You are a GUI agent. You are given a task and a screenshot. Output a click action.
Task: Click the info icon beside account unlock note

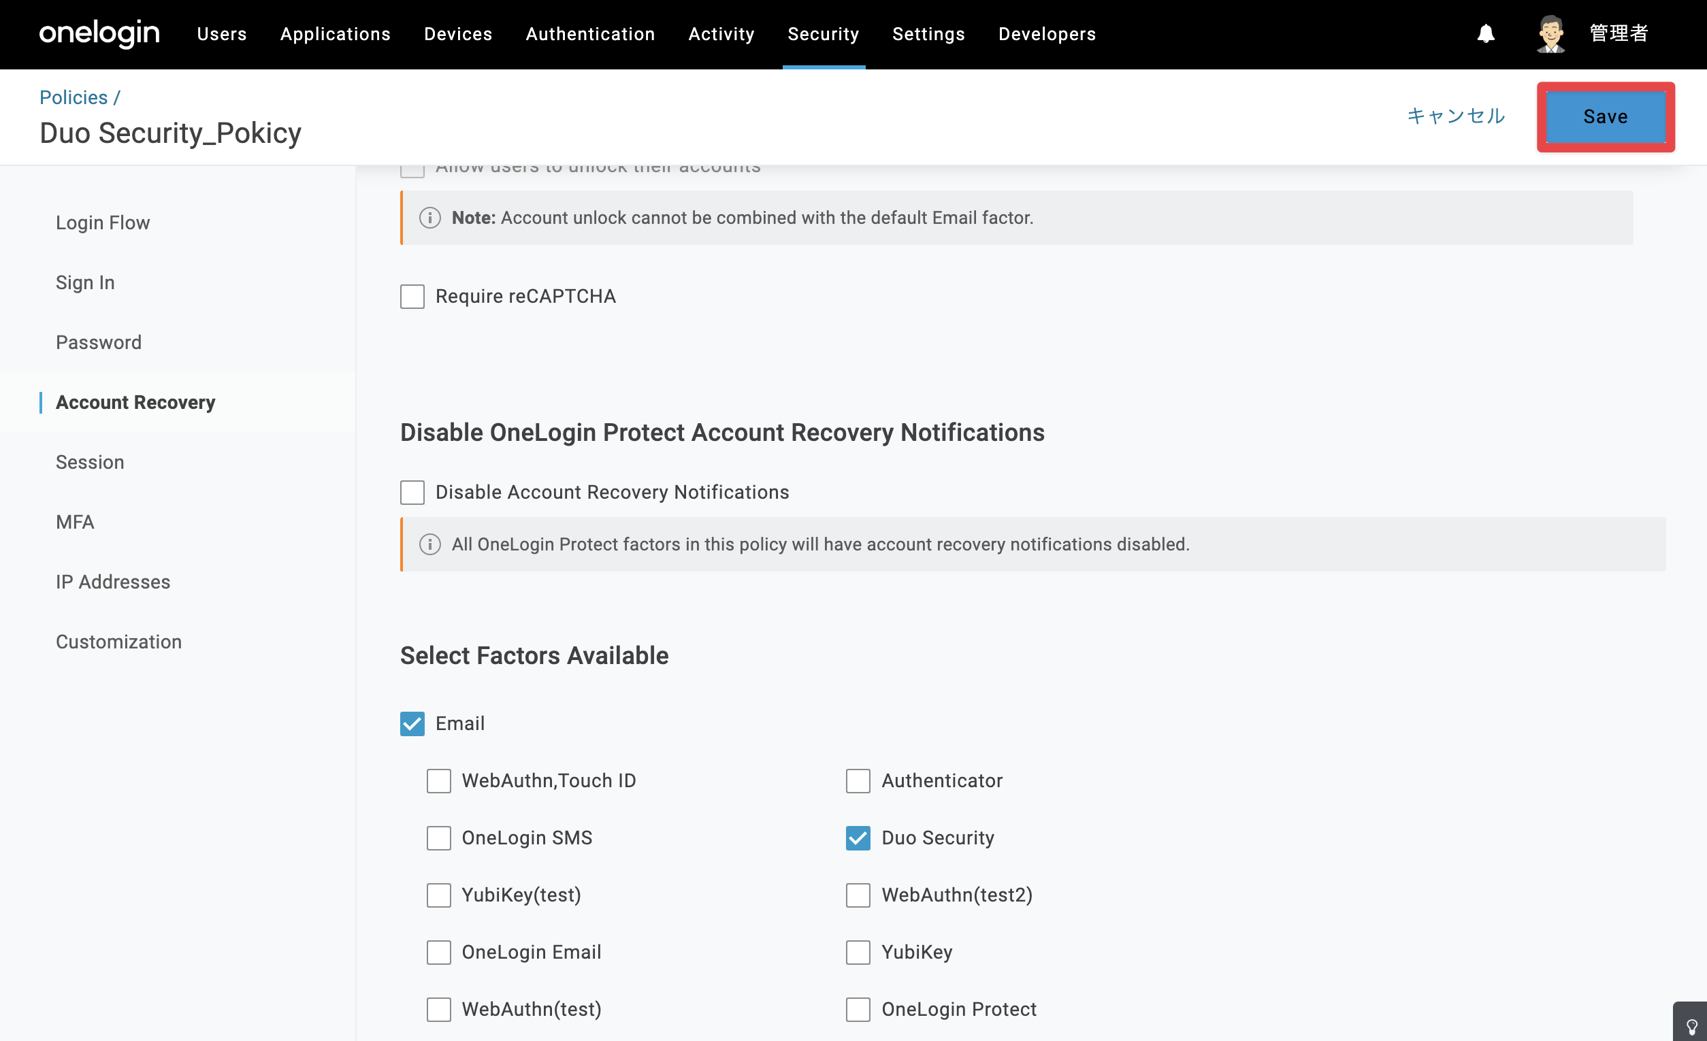click(429, 218)
